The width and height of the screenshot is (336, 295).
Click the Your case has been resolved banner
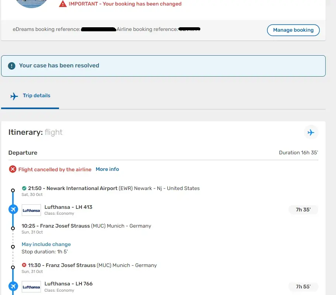pos(163,66)
